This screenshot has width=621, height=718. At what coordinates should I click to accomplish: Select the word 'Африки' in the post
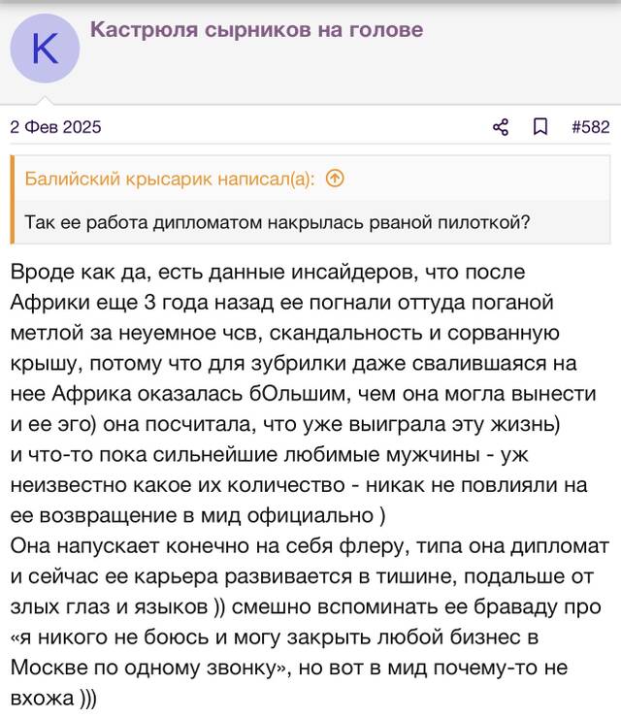(x=49, y=303)
